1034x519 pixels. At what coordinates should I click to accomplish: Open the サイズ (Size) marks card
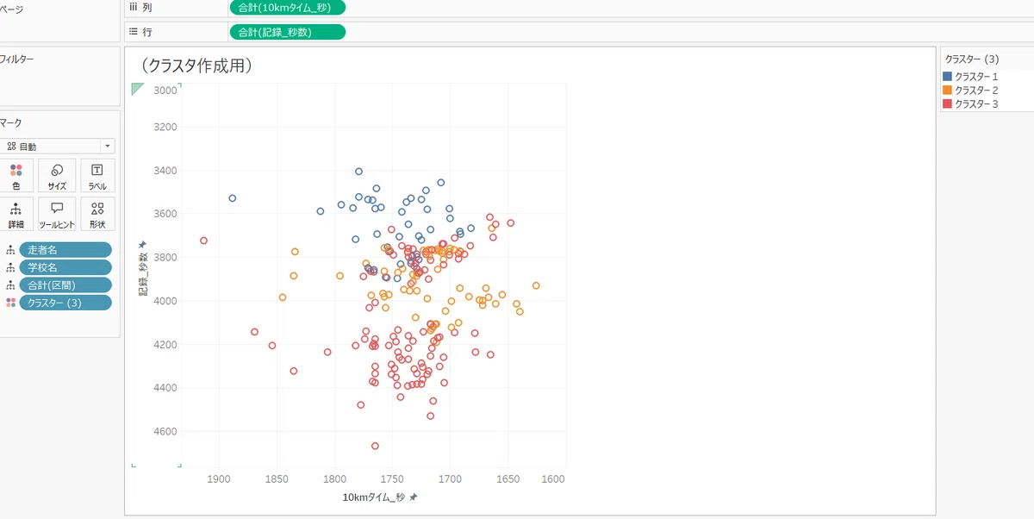click(x=57, y=175)
